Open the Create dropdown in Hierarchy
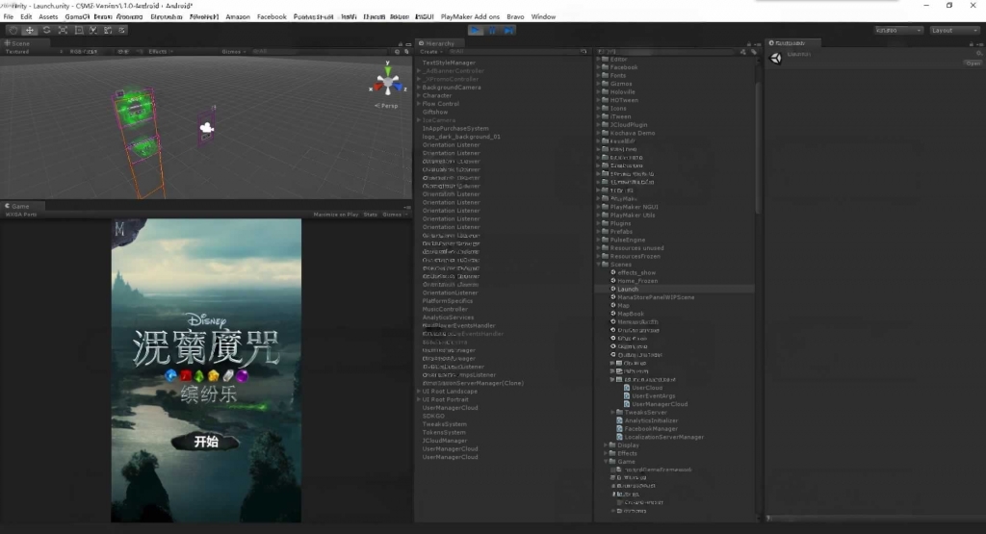Viewport: 986px width, 534px height. click(430, 52)
